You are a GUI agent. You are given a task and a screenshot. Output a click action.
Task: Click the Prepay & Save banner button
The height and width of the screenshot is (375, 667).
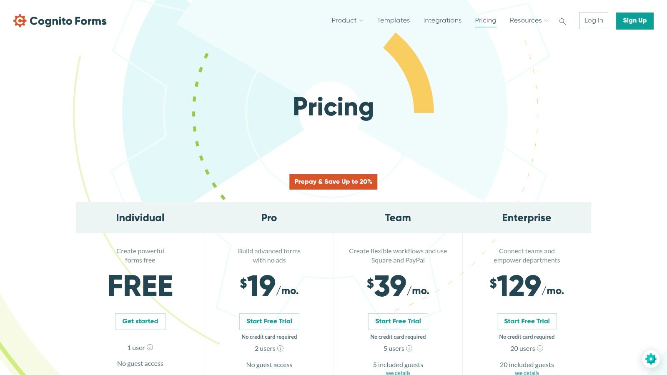pos(333,182)
